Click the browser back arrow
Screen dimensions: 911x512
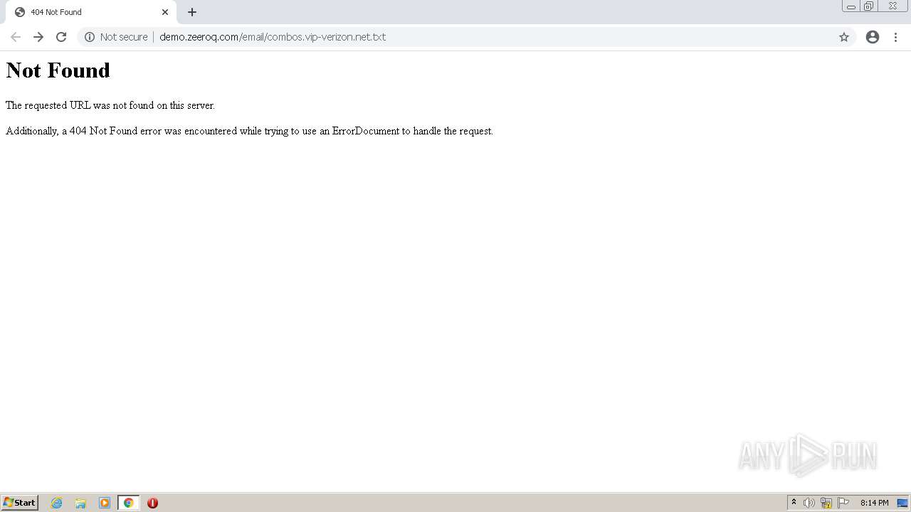tap(16, 37)
